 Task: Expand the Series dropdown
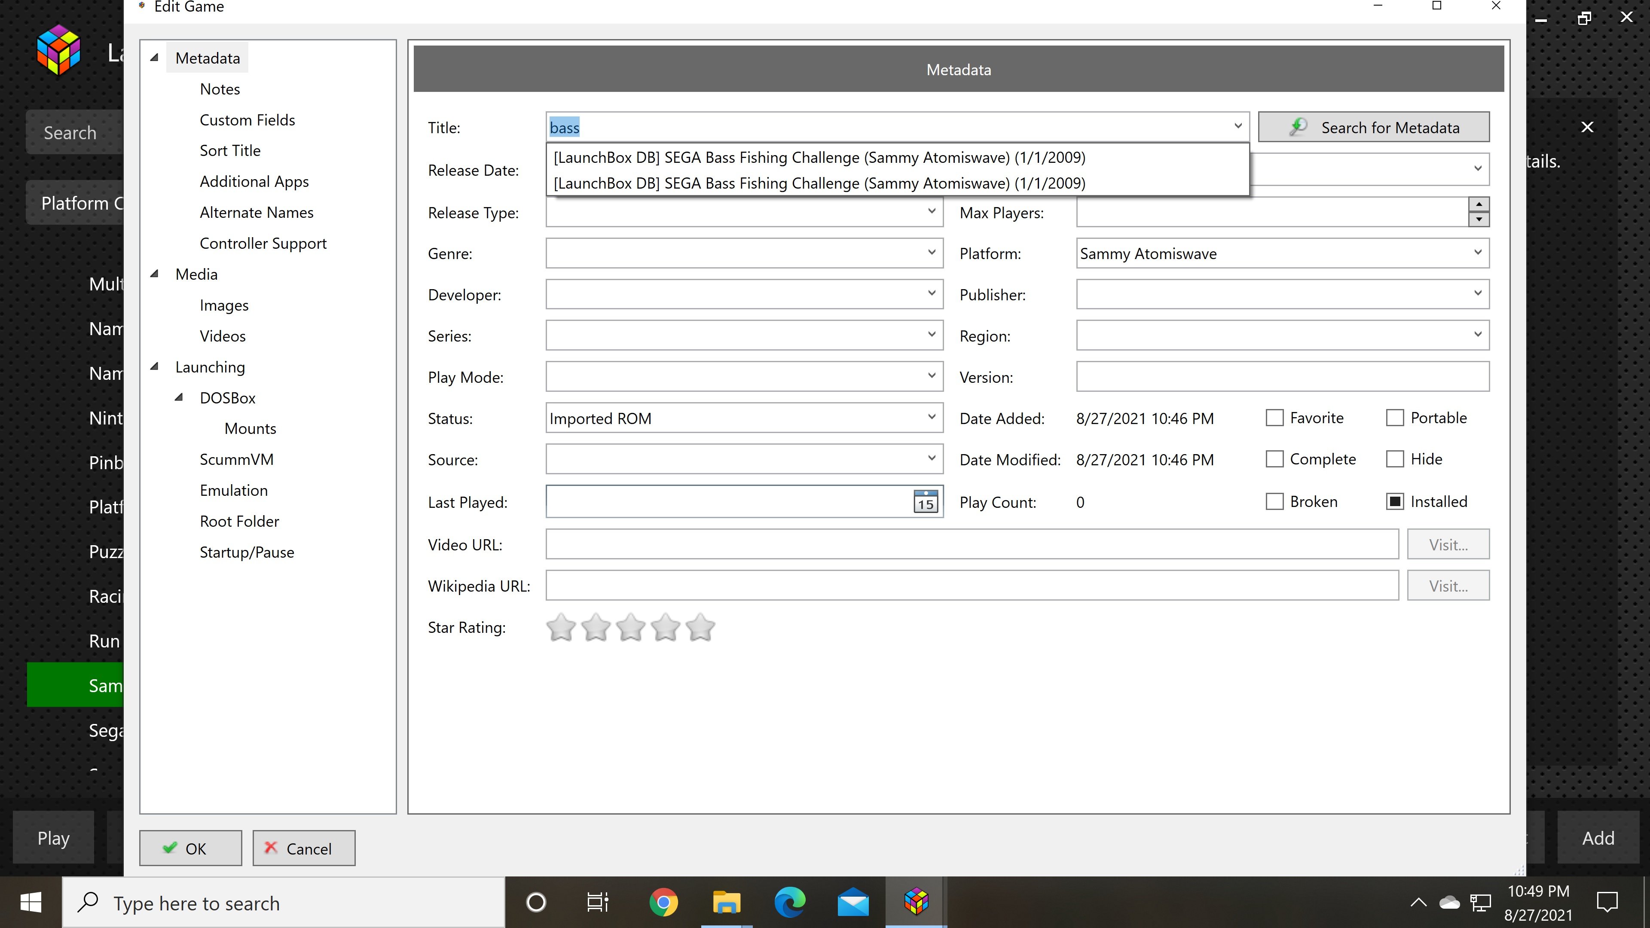click(931, 335)
